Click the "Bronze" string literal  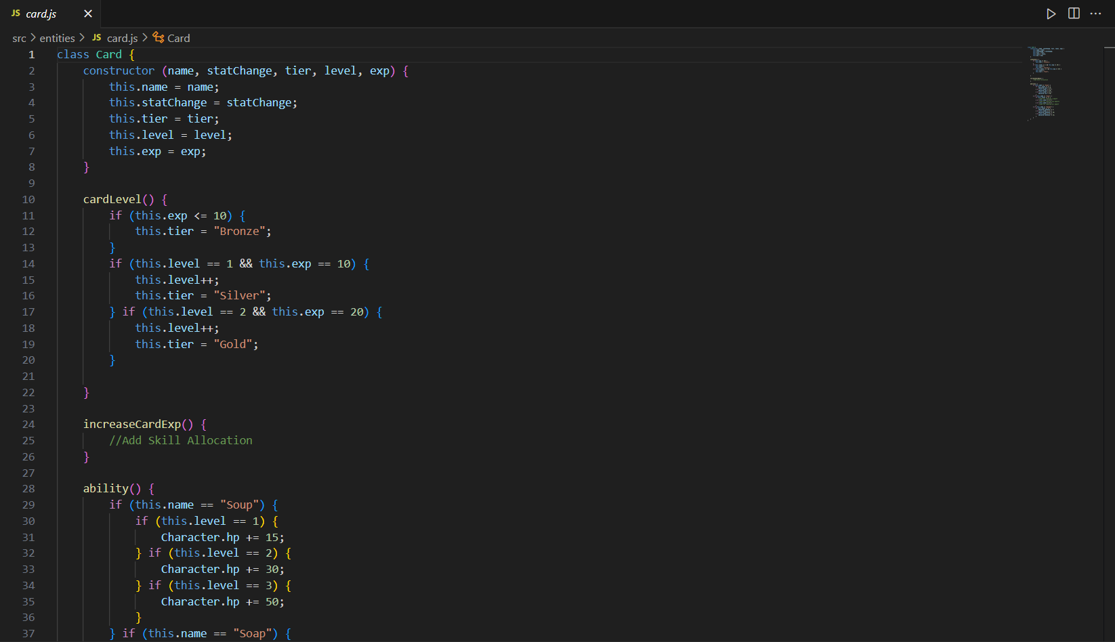coord(239,231)
